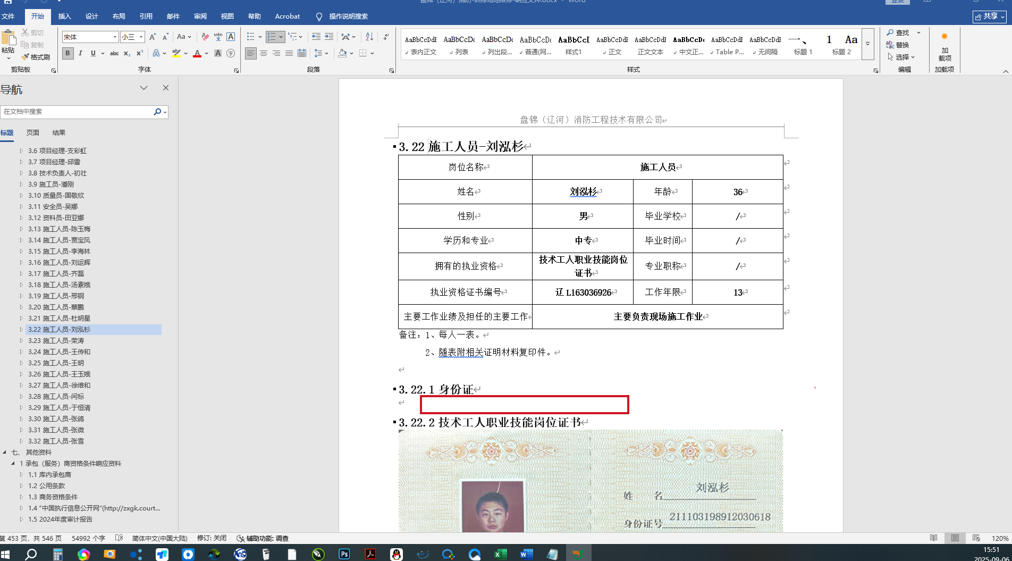Toggle left alignment

click(x=251, y=53)
